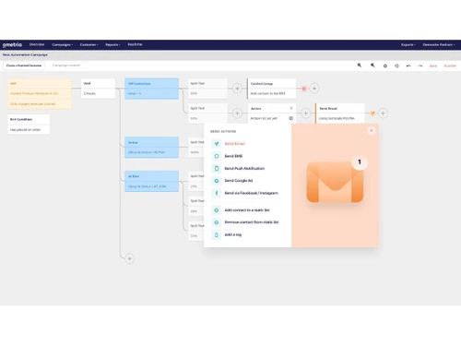This screenshot has height=346, width=461.
Task: Select the Wait 2 hours node
Action: point(98,89)
